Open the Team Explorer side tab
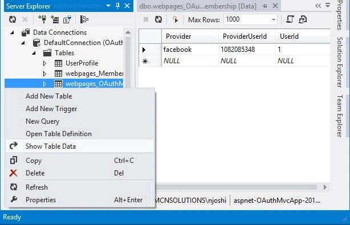Image resolution: width=350 pixels, height=225 pixels. (340, 116)
